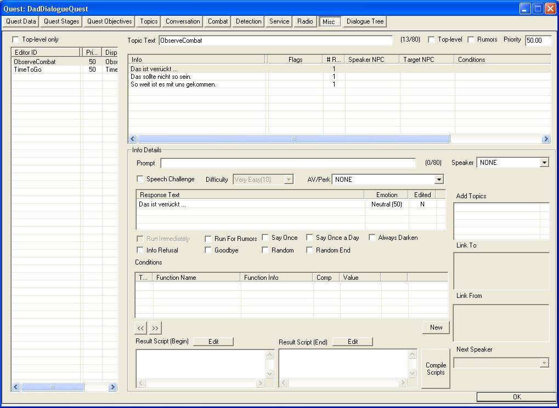This screenshot has width=559, height=408.
Task: Open the Detection tab
Action: [249, 21]
